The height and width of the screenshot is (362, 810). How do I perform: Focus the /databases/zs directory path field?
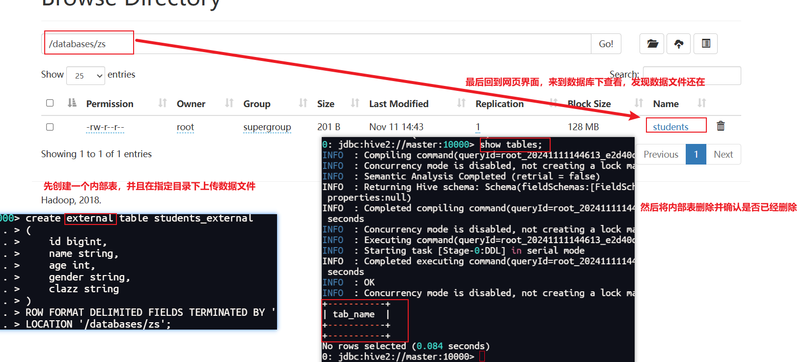point(316,44)
